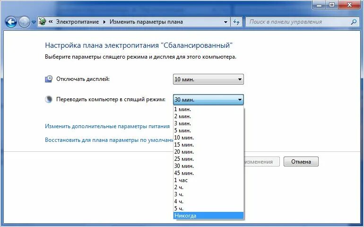
Task: Open Изменить дополнительные параметры питания link
Action: pos(107,126)
